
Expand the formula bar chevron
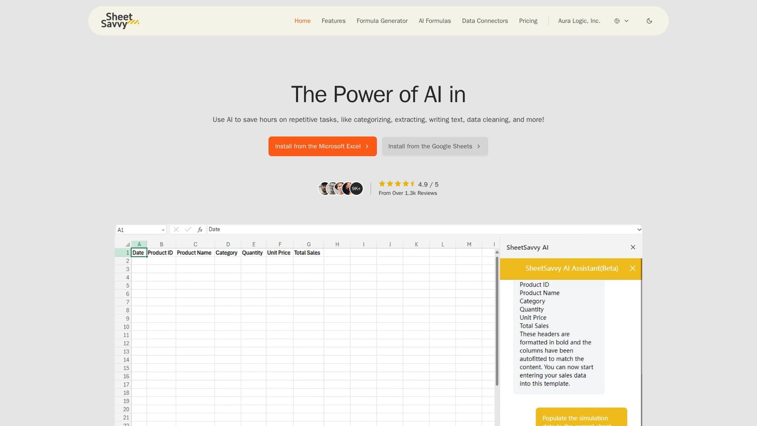[639, 230]
